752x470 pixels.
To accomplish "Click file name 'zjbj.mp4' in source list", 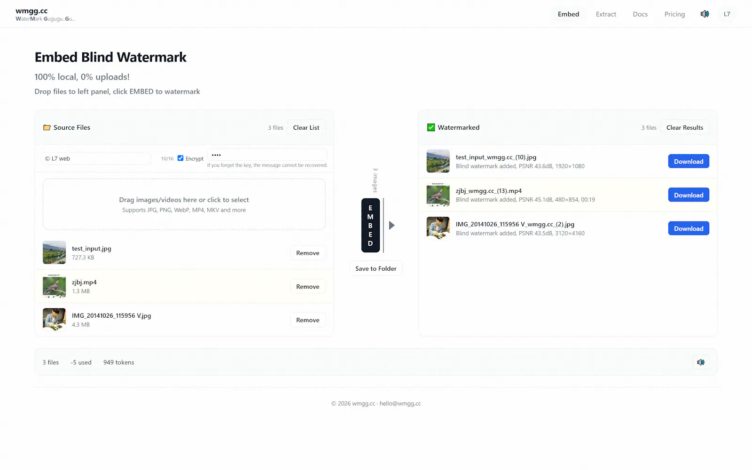I will [x=84, y=282].
